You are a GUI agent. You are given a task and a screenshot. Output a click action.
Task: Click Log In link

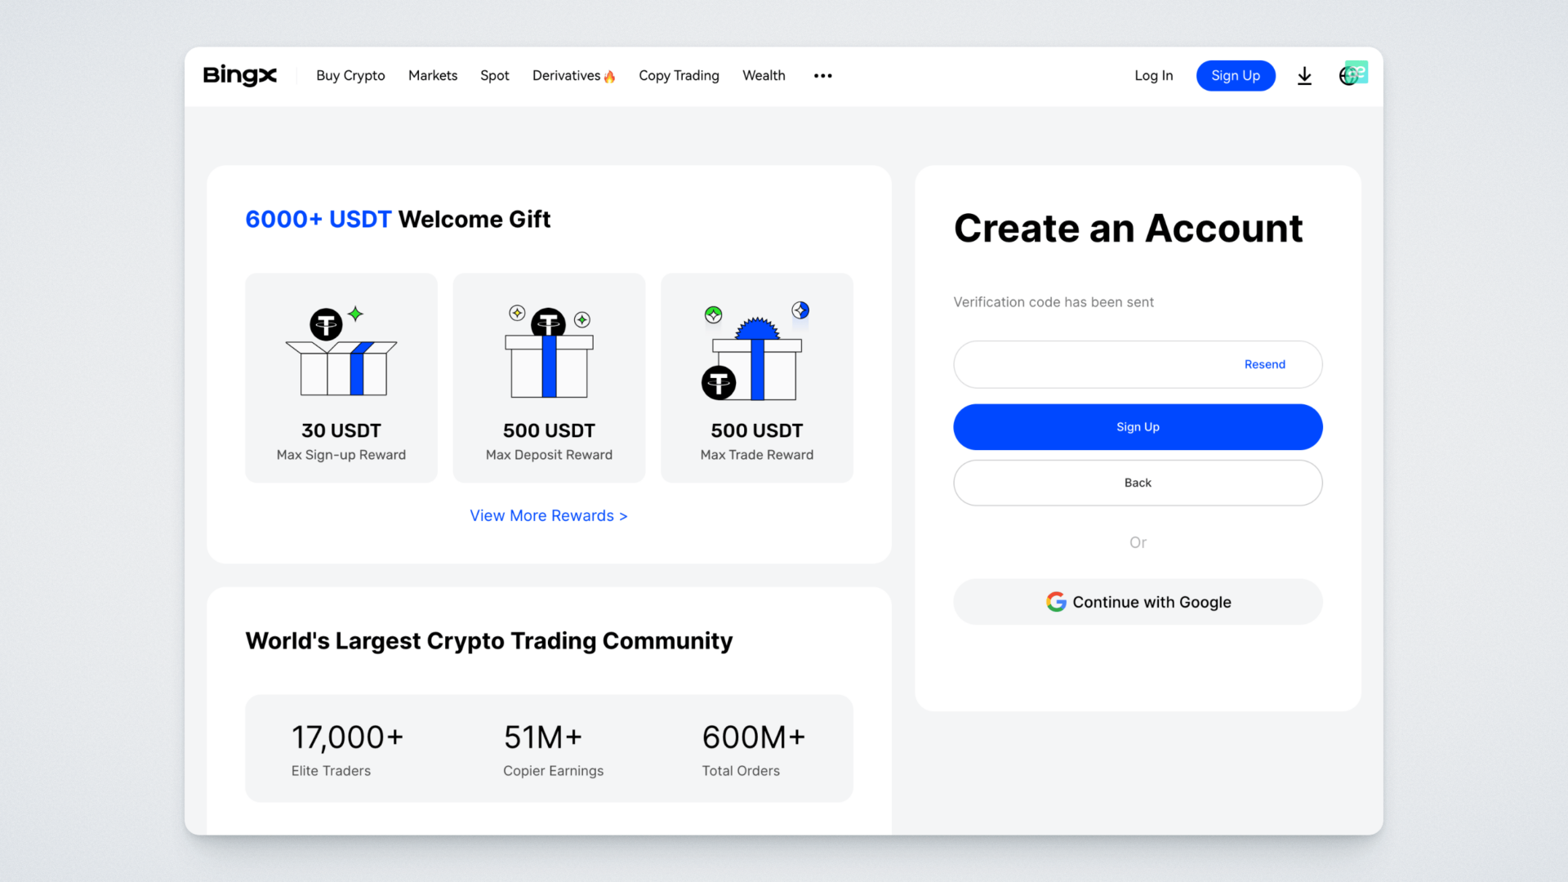[1153, 76]
